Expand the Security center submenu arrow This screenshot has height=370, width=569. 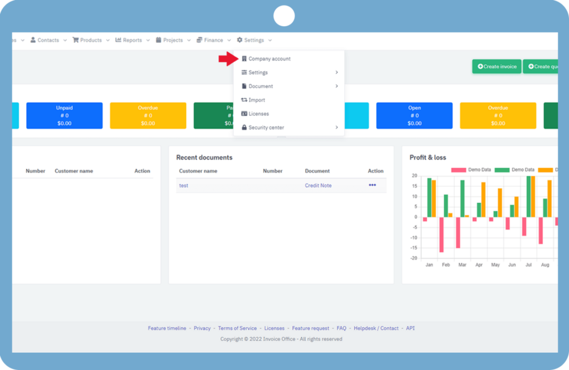click(x=337, y=128)
